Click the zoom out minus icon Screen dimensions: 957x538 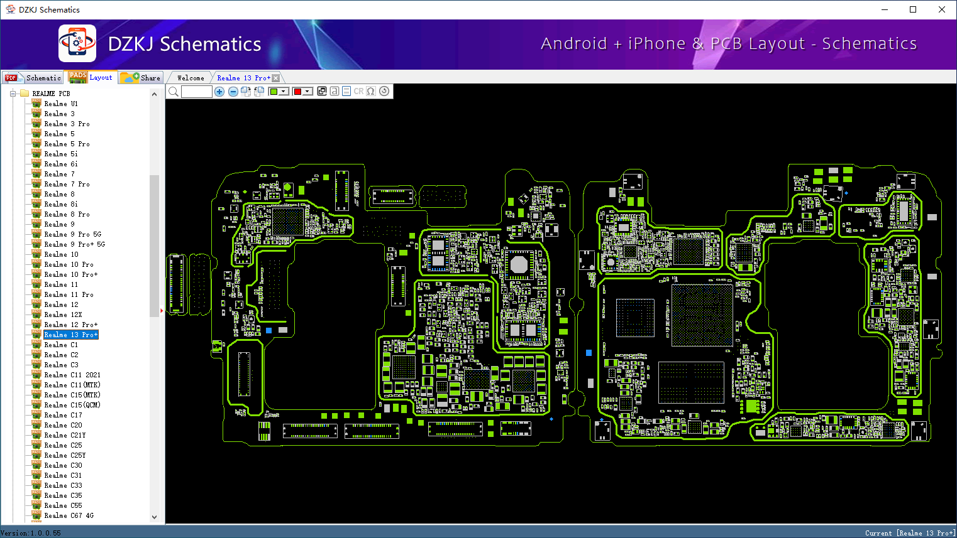pyautogui.click(x=233, y=92)
